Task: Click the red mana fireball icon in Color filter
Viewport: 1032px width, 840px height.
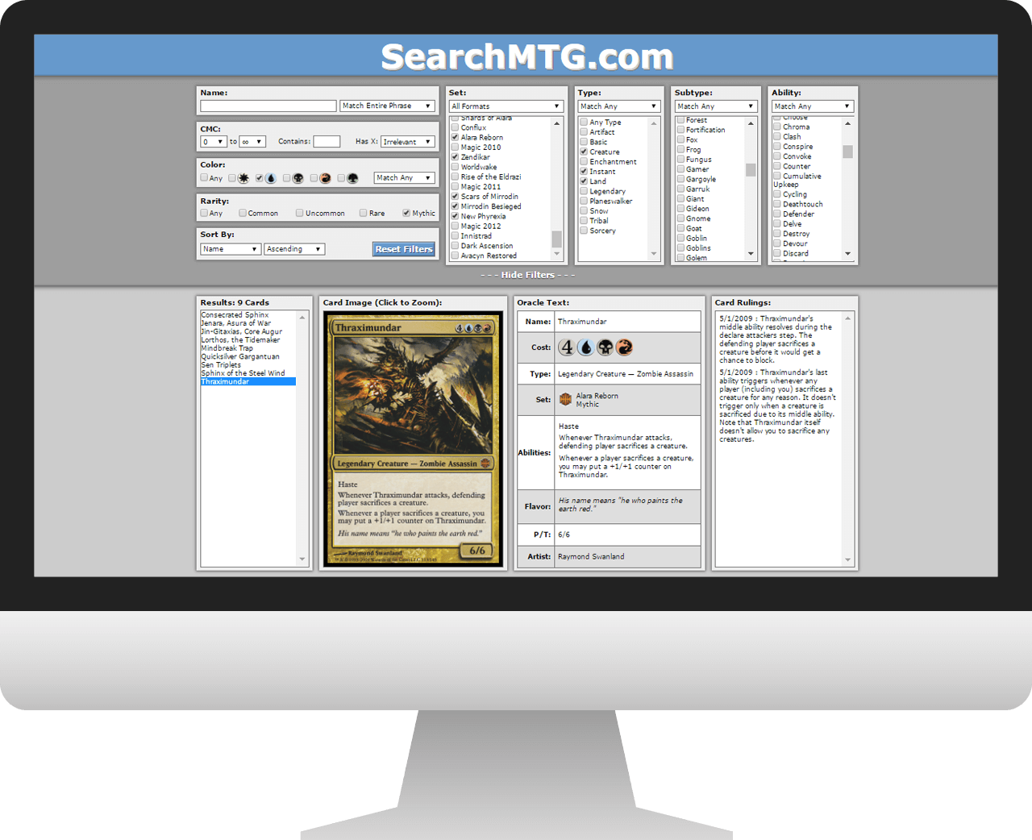Action: pyautogui.click(x=326, y=178)
